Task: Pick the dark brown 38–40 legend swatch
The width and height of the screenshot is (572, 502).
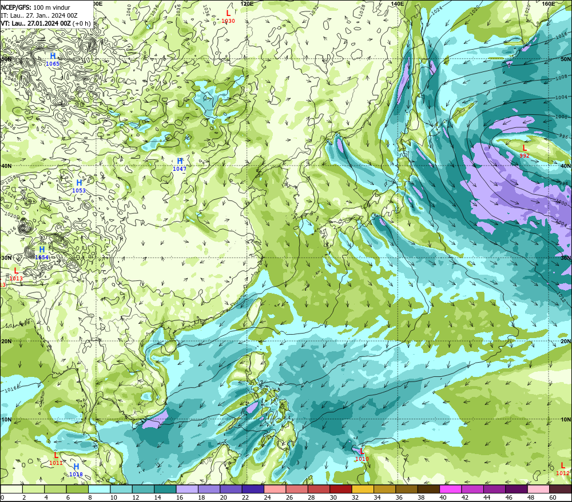Action: 428,489
